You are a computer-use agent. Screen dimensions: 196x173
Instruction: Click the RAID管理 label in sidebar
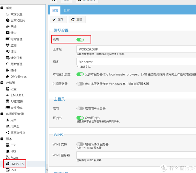(17, 101)
